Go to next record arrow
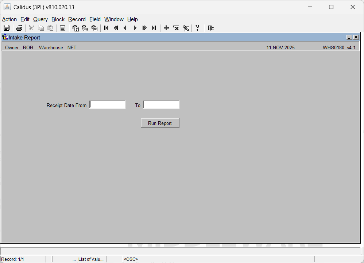This screenshot has height=263, width=364. coord(135,28)
